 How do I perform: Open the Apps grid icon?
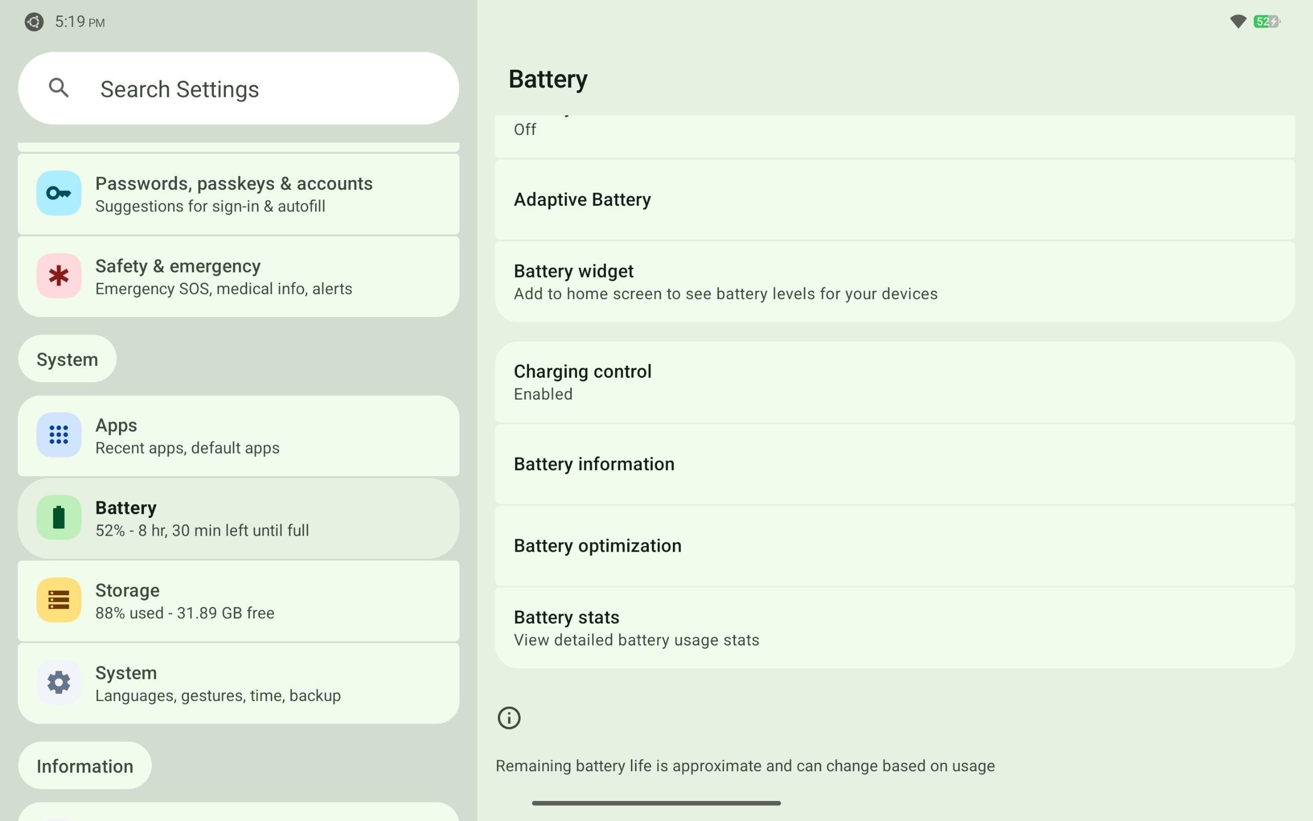tap(58, 435)
